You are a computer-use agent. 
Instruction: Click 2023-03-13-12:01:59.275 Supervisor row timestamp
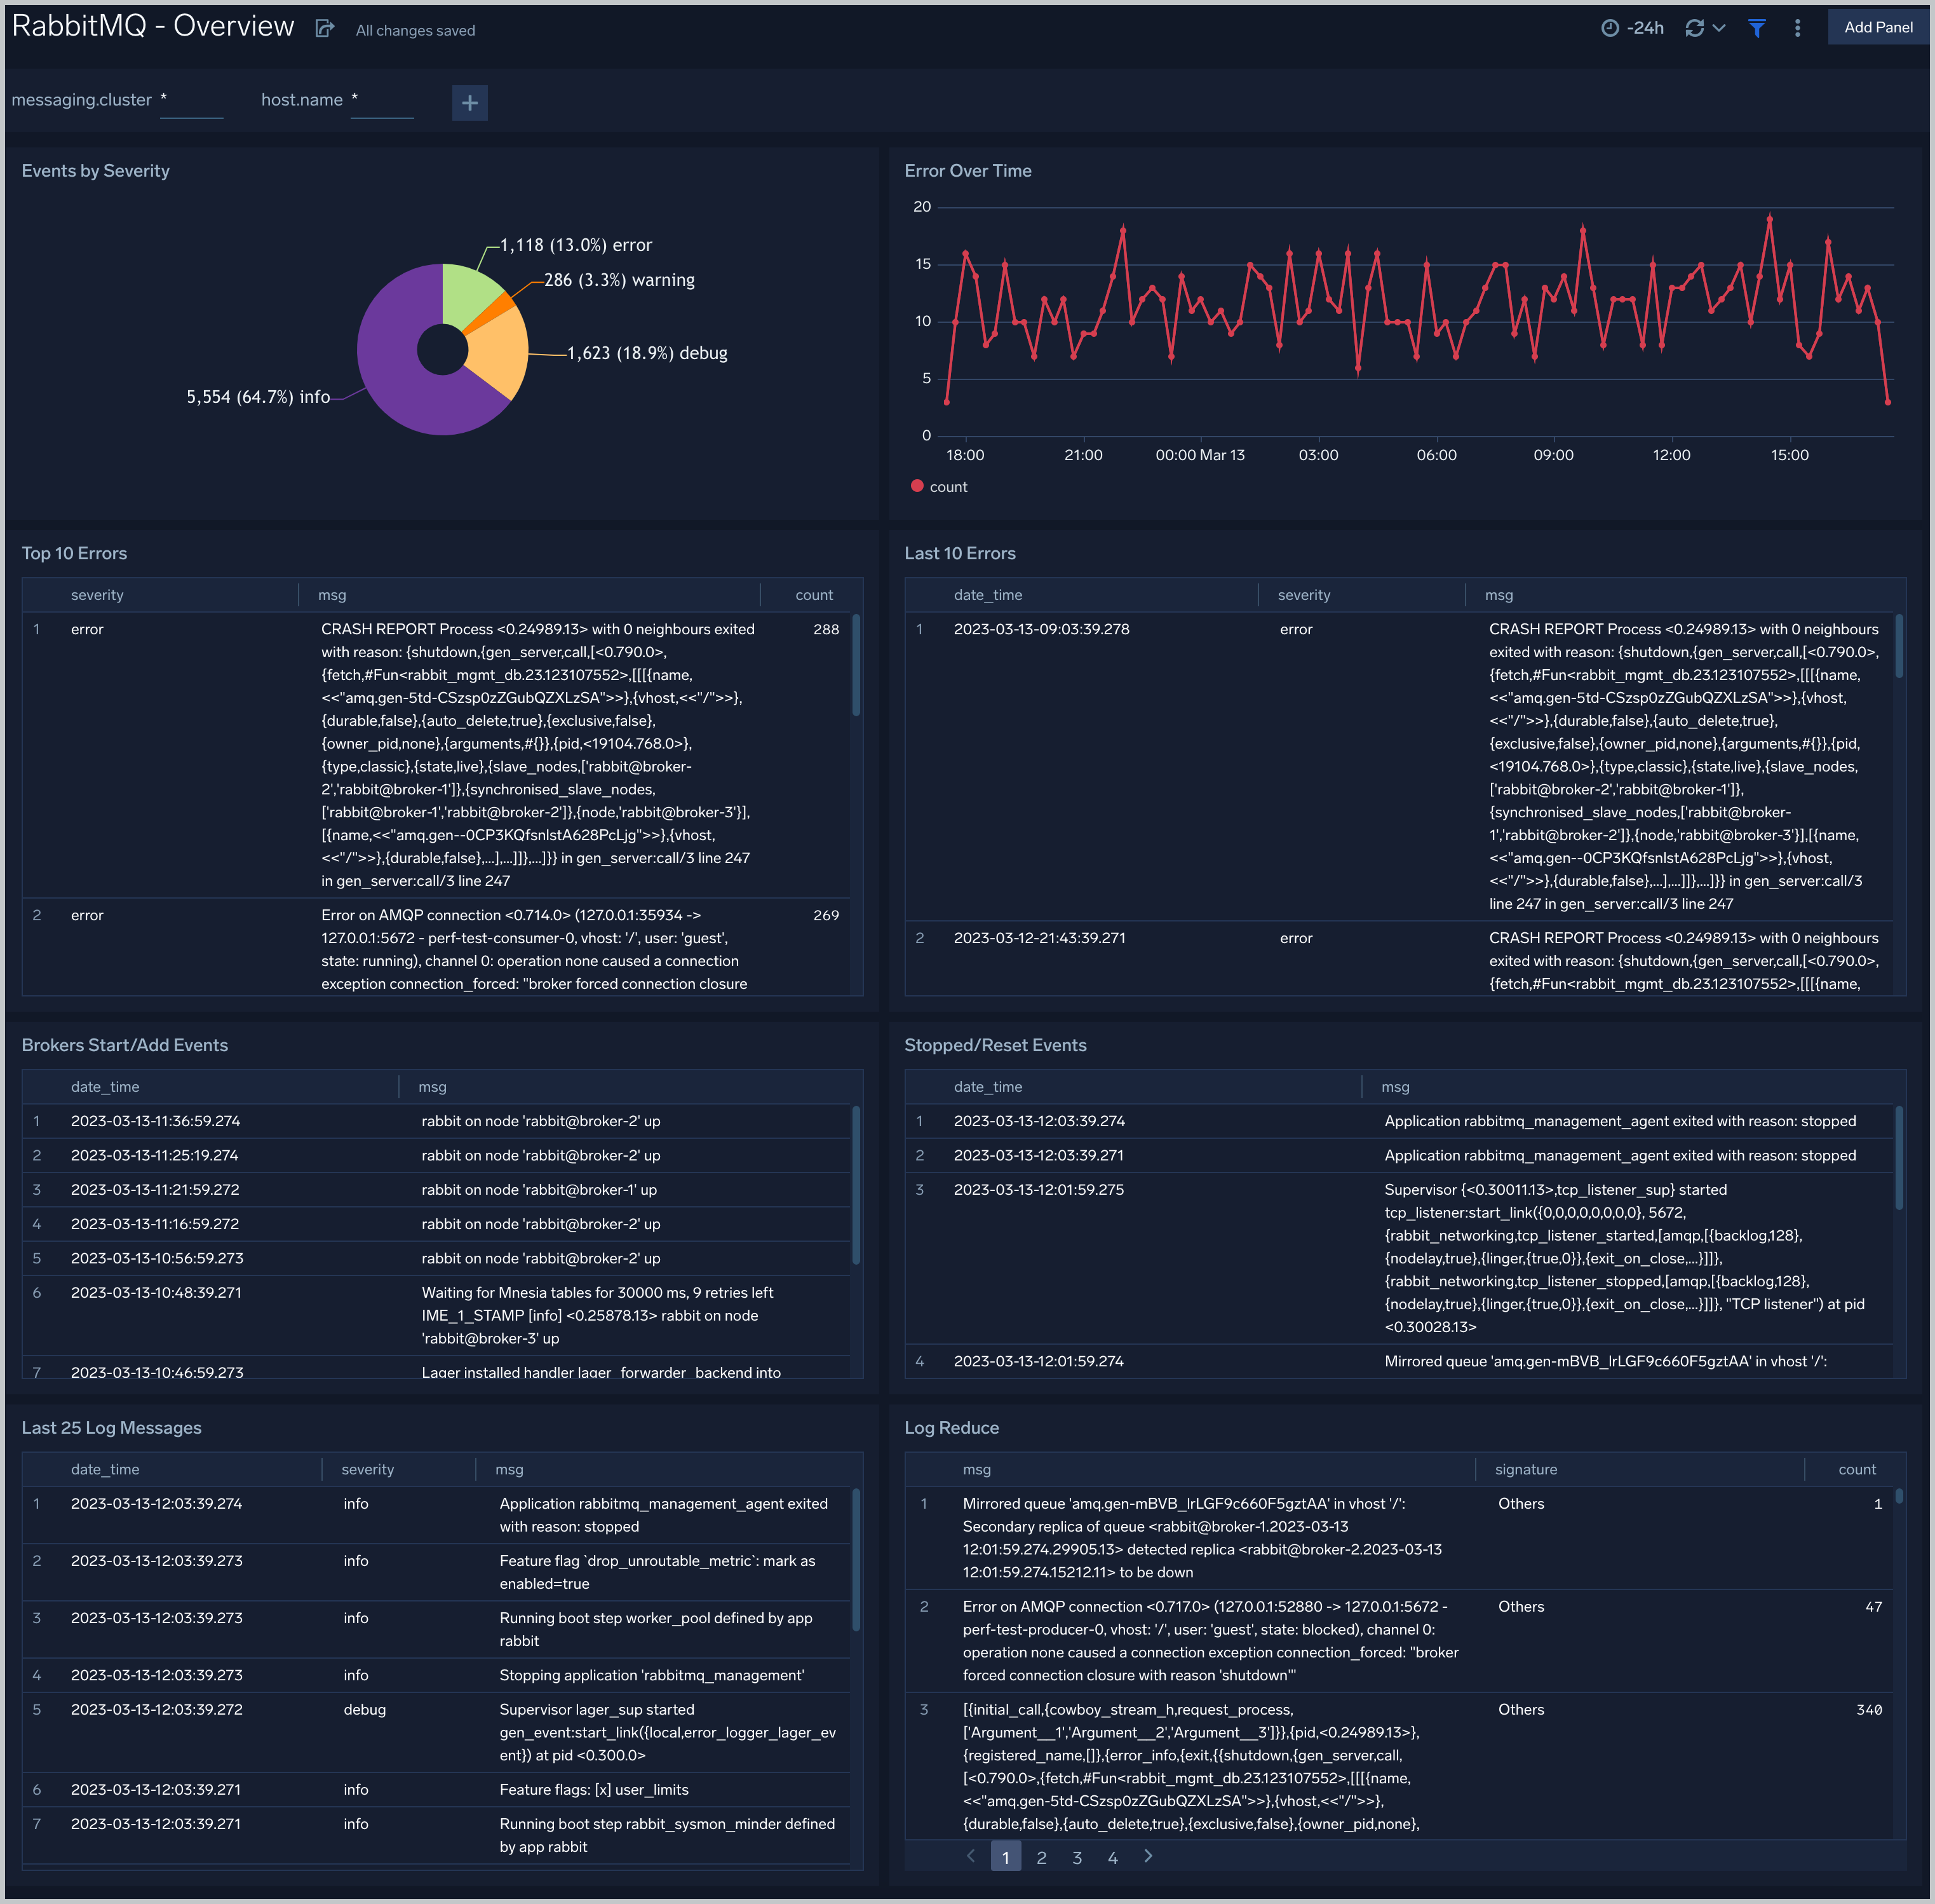click(x=1039, y=1190)
